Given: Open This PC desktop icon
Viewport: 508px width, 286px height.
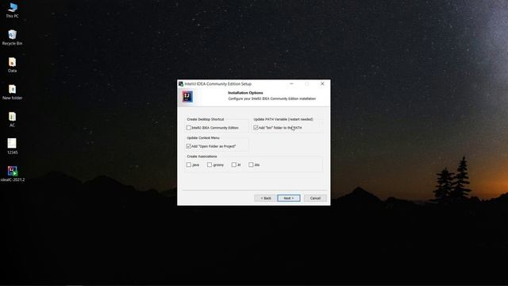Looking at the screenshot, I should [13, 10].
